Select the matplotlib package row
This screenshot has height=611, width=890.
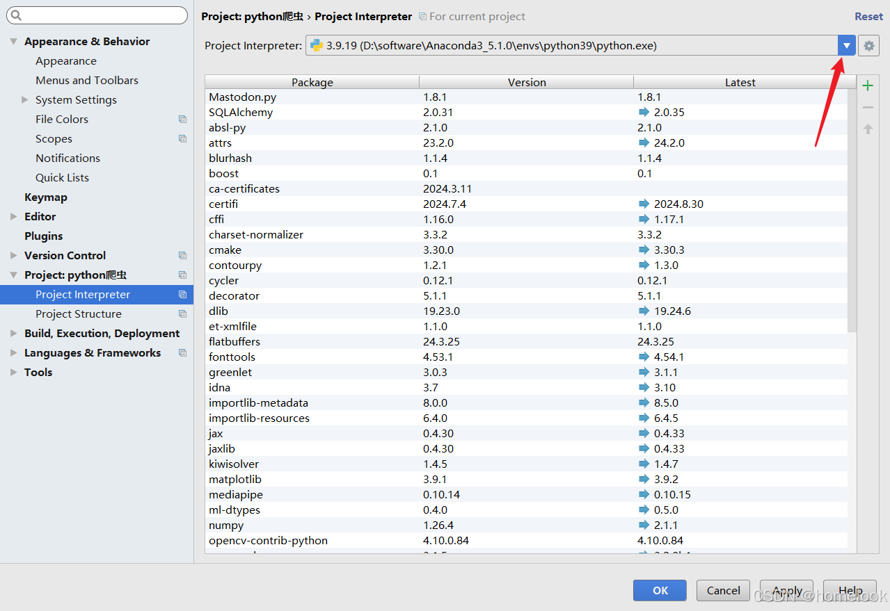(526, 480)
